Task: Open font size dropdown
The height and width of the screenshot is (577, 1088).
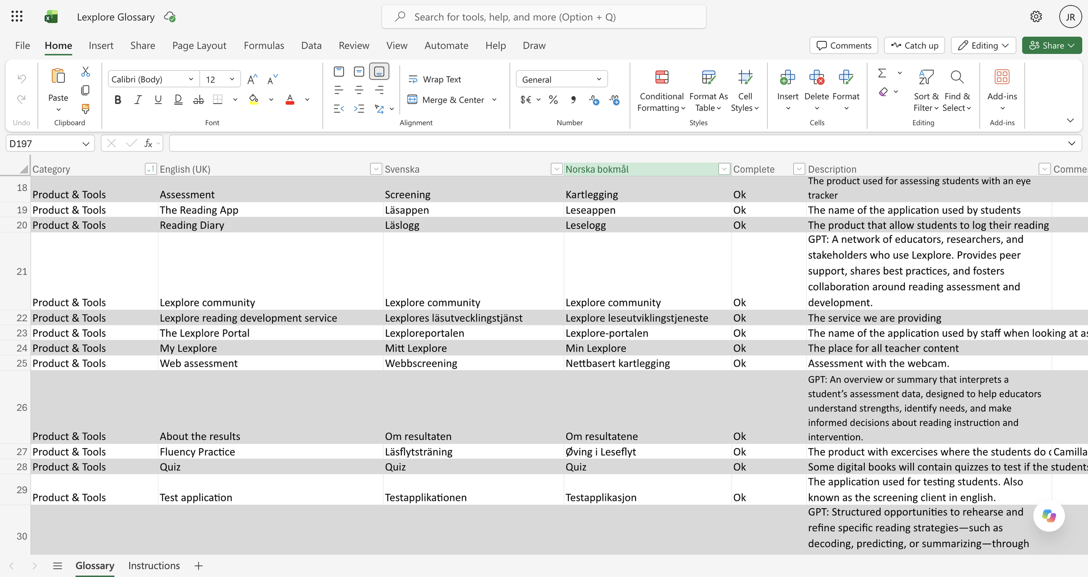Action: (232, 79)
